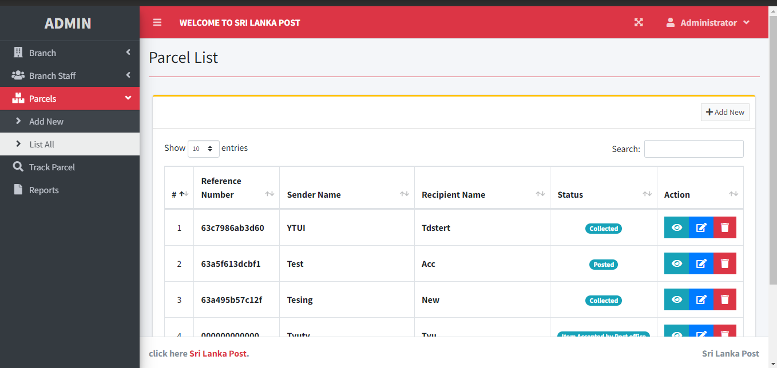Click eye icon for Tesing's parcel
Image resolution: width=777 pixels, height=368 pixels.
676,299
